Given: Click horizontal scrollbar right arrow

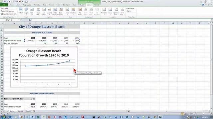Looking at the screenshot, I should [208, 111].
